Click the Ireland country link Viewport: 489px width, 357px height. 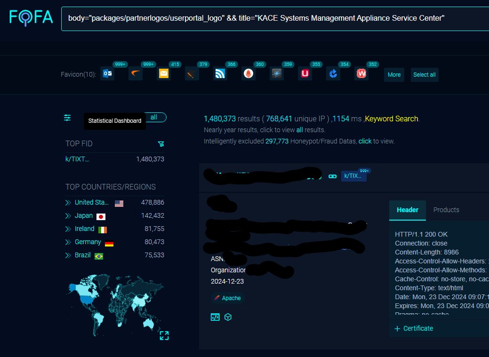click(x=84, y=229)
